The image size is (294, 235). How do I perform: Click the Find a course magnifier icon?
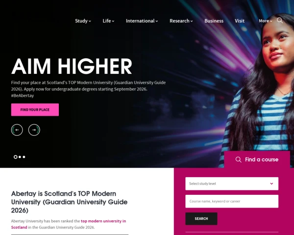[238, 160]
